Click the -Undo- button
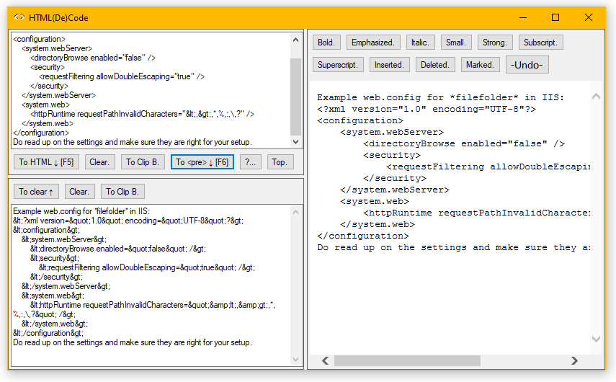Screen dimensions: 616x382 (x=527, y=65)
